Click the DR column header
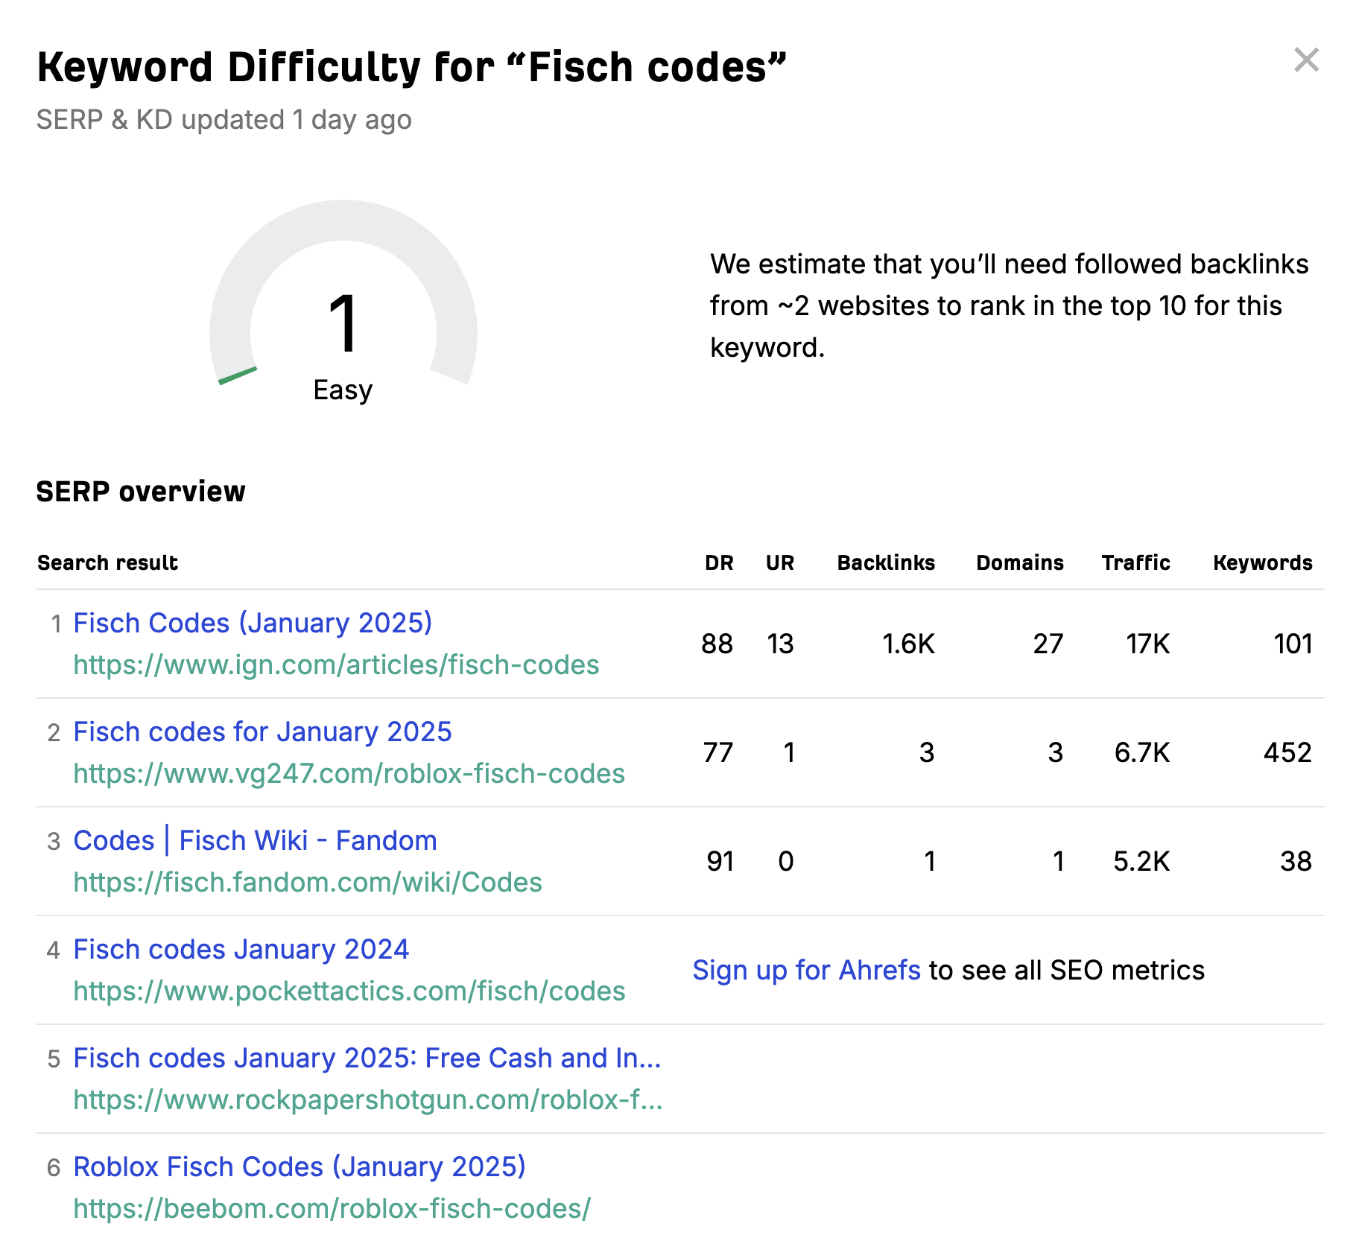 [x=719, y=562]
